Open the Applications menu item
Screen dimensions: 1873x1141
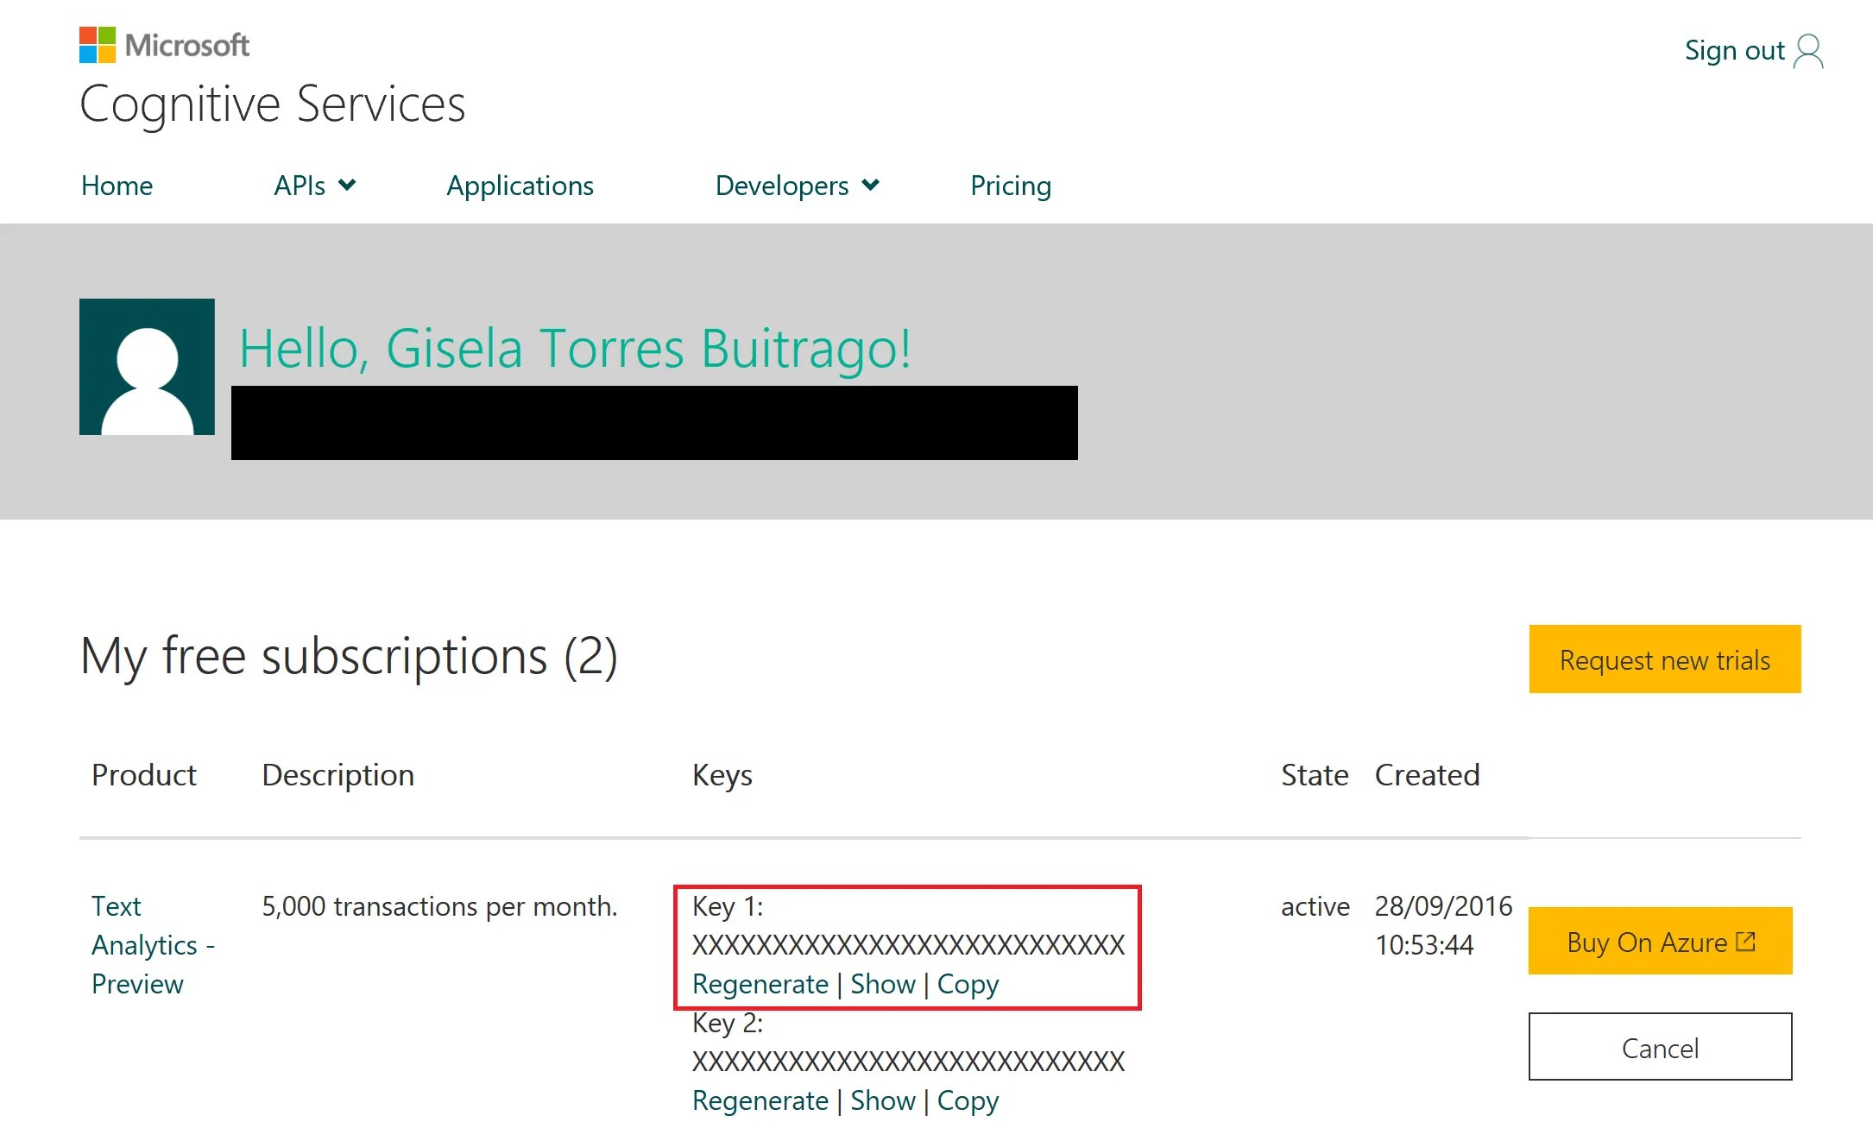click(520, 186)
